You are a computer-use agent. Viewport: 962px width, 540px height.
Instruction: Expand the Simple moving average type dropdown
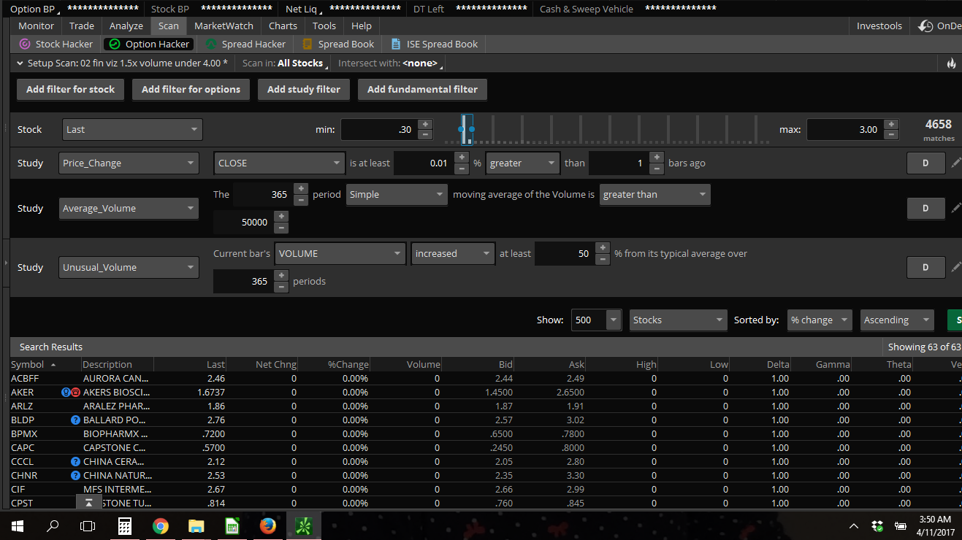(396, 195)
